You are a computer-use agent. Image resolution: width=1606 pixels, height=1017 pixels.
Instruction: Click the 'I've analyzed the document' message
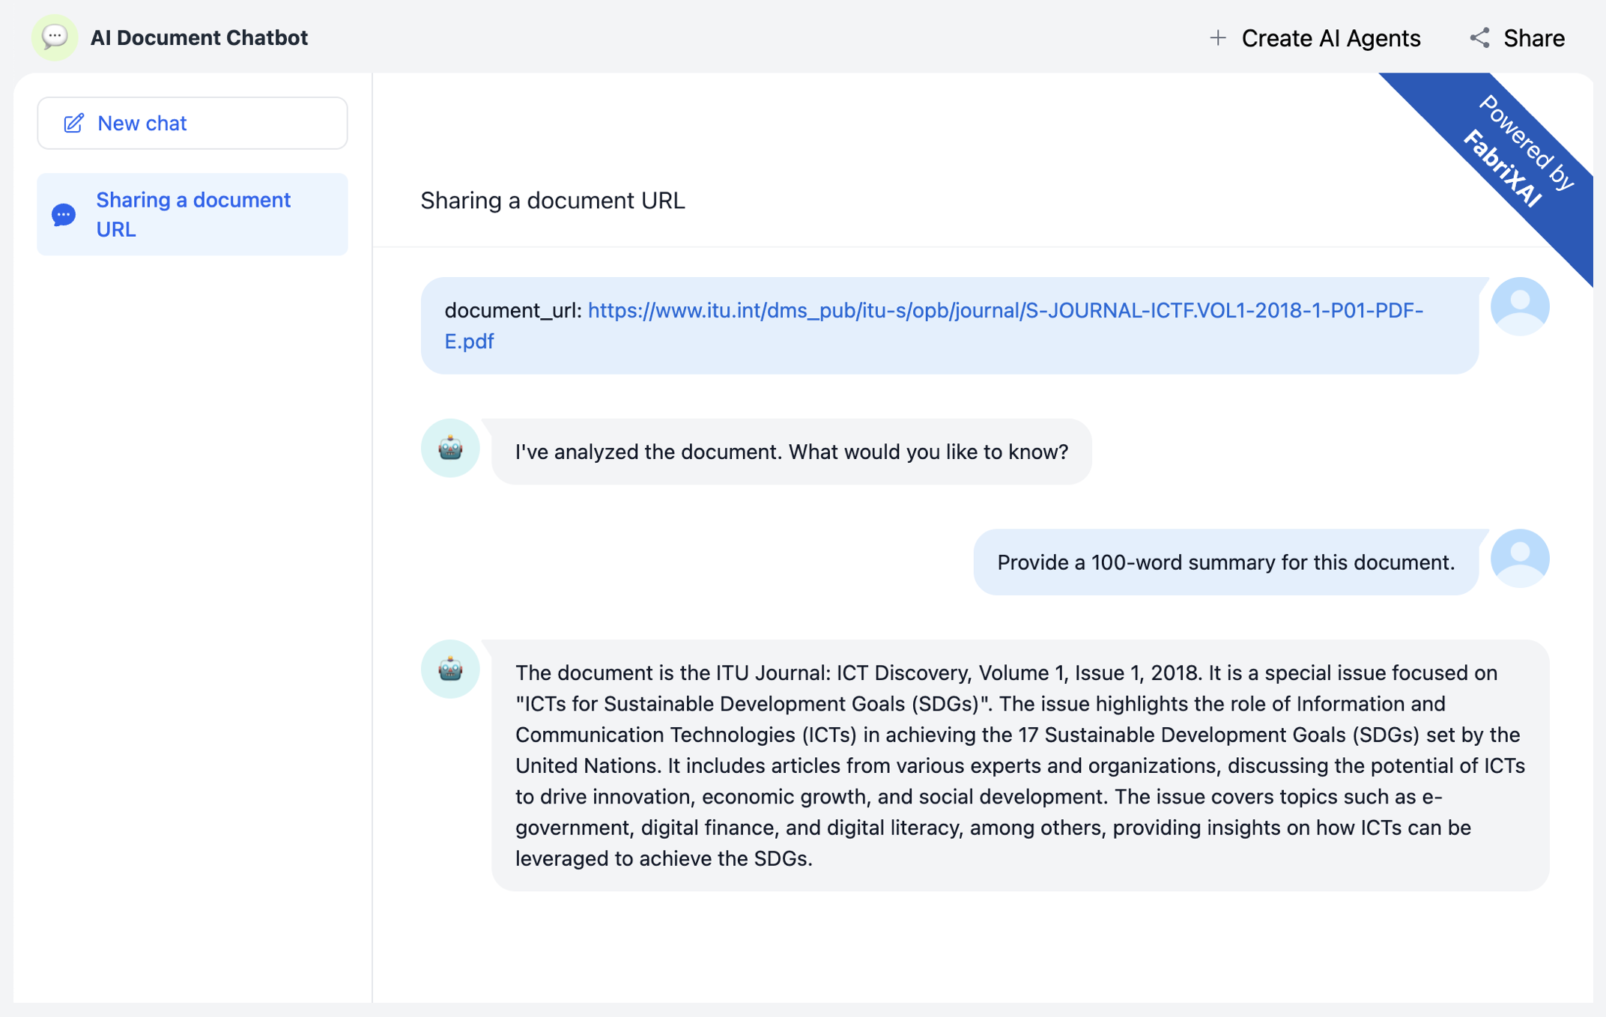[791, 452]
